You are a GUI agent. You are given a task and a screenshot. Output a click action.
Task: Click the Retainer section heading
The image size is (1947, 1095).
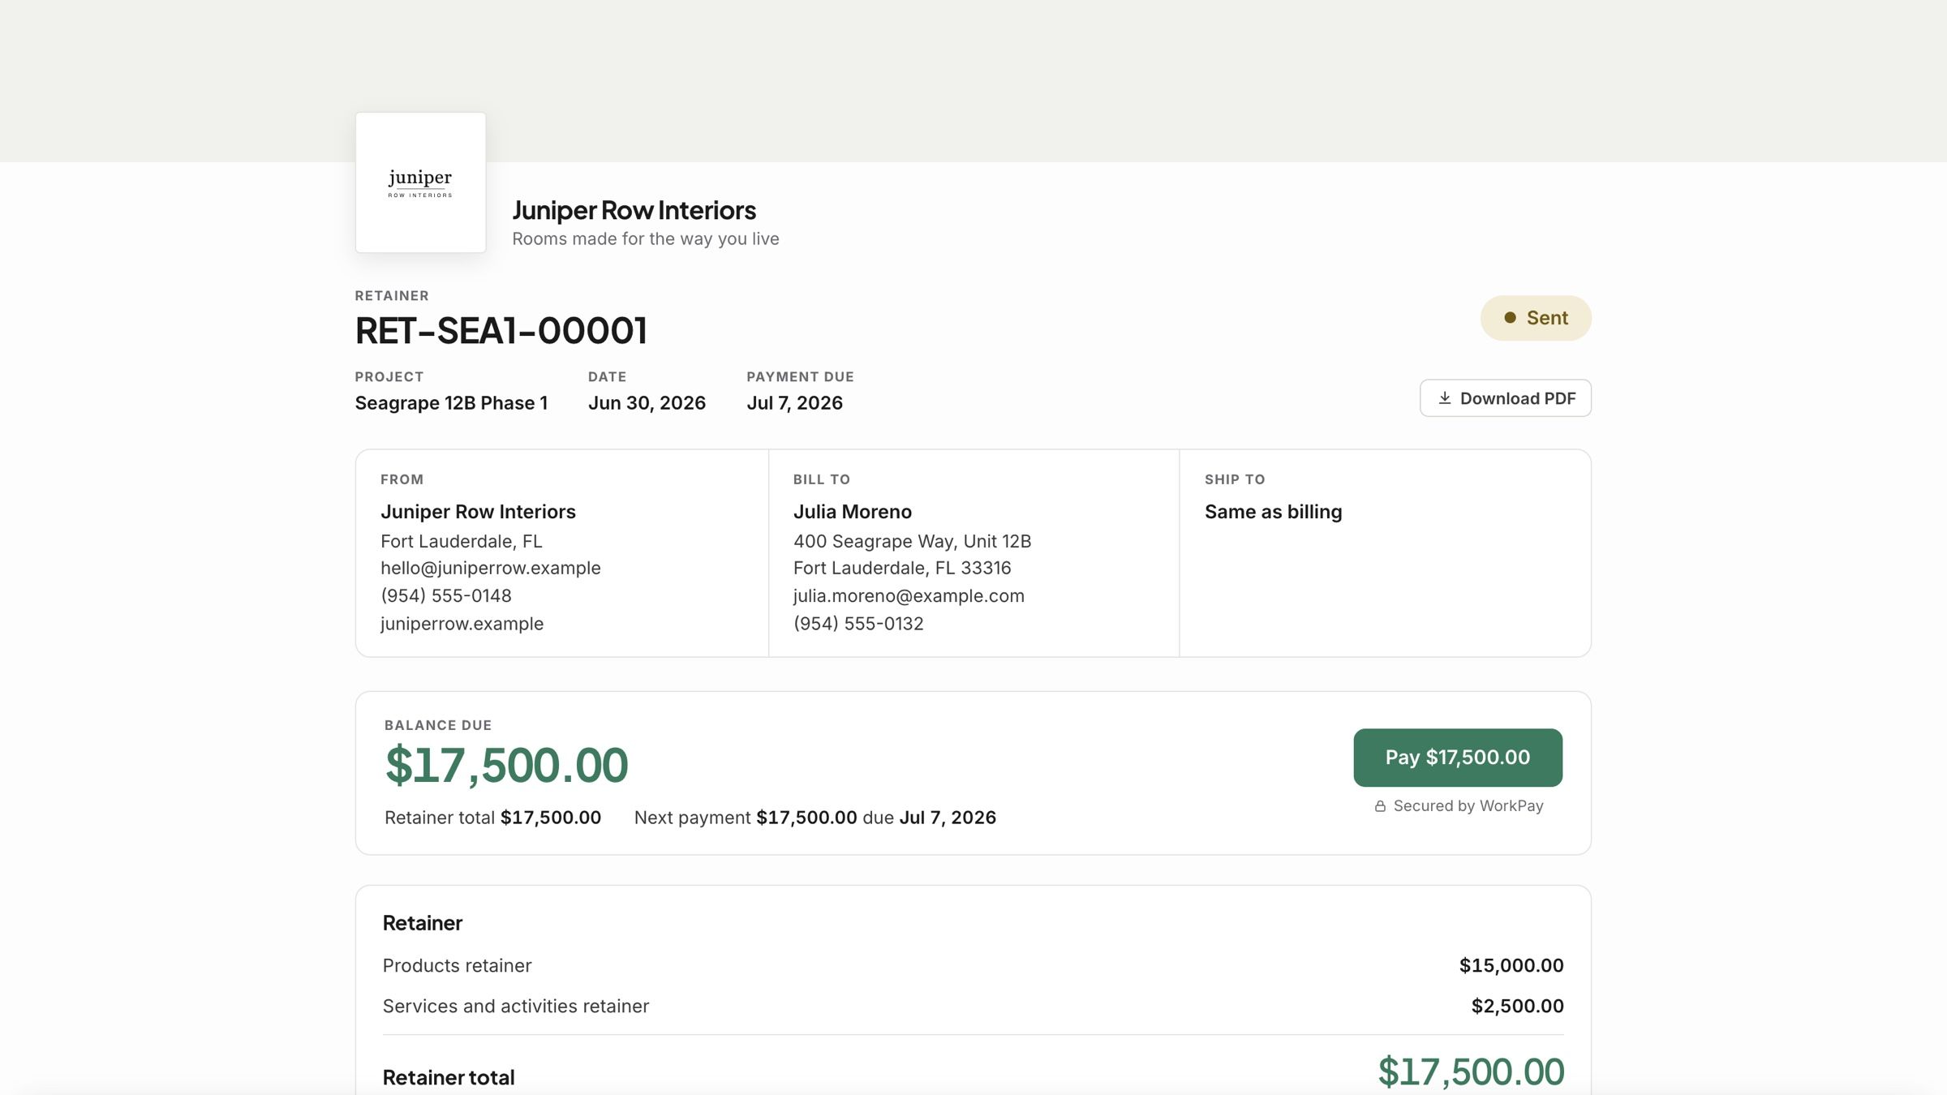[423, 923]
